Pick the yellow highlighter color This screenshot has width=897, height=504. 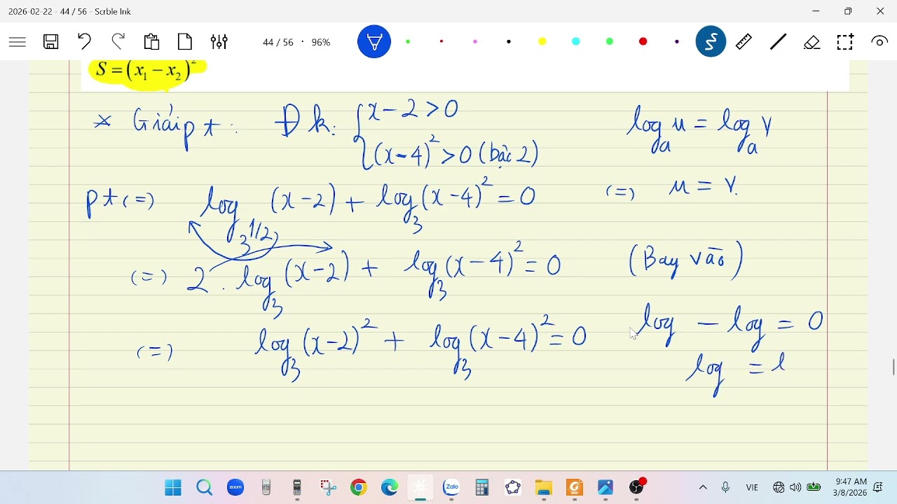click(542, 42)
